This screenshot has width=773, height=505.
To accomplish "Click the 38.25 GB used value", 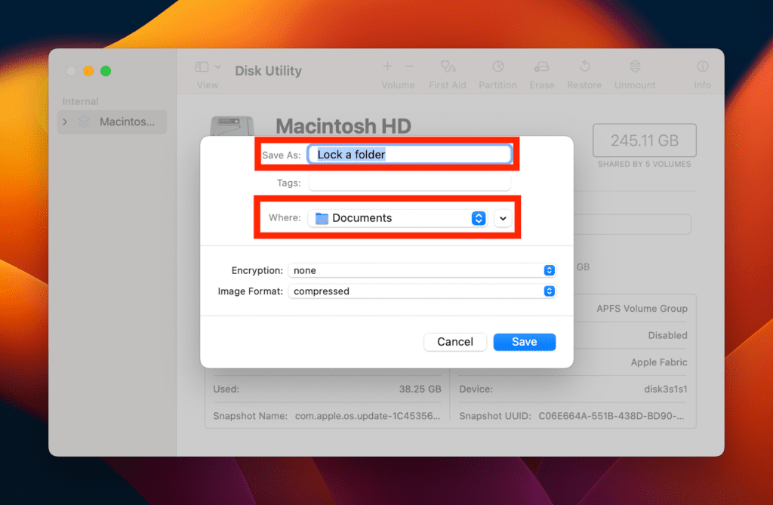I will click(x=420, y=389).
